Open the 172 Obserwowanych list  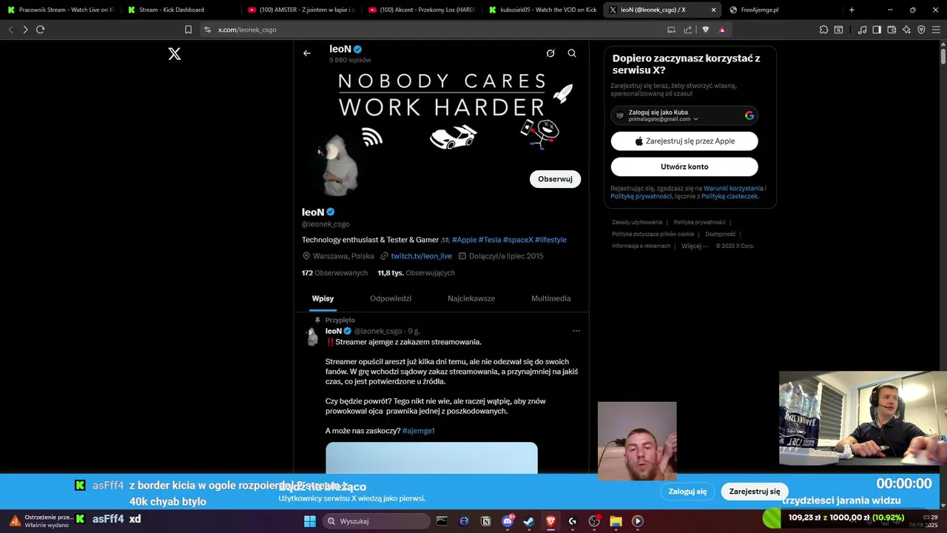coord(334,273)
